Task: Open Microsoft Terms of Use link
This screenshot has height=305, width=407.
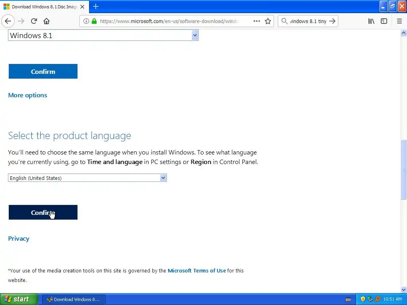Action: coord(197,270)
